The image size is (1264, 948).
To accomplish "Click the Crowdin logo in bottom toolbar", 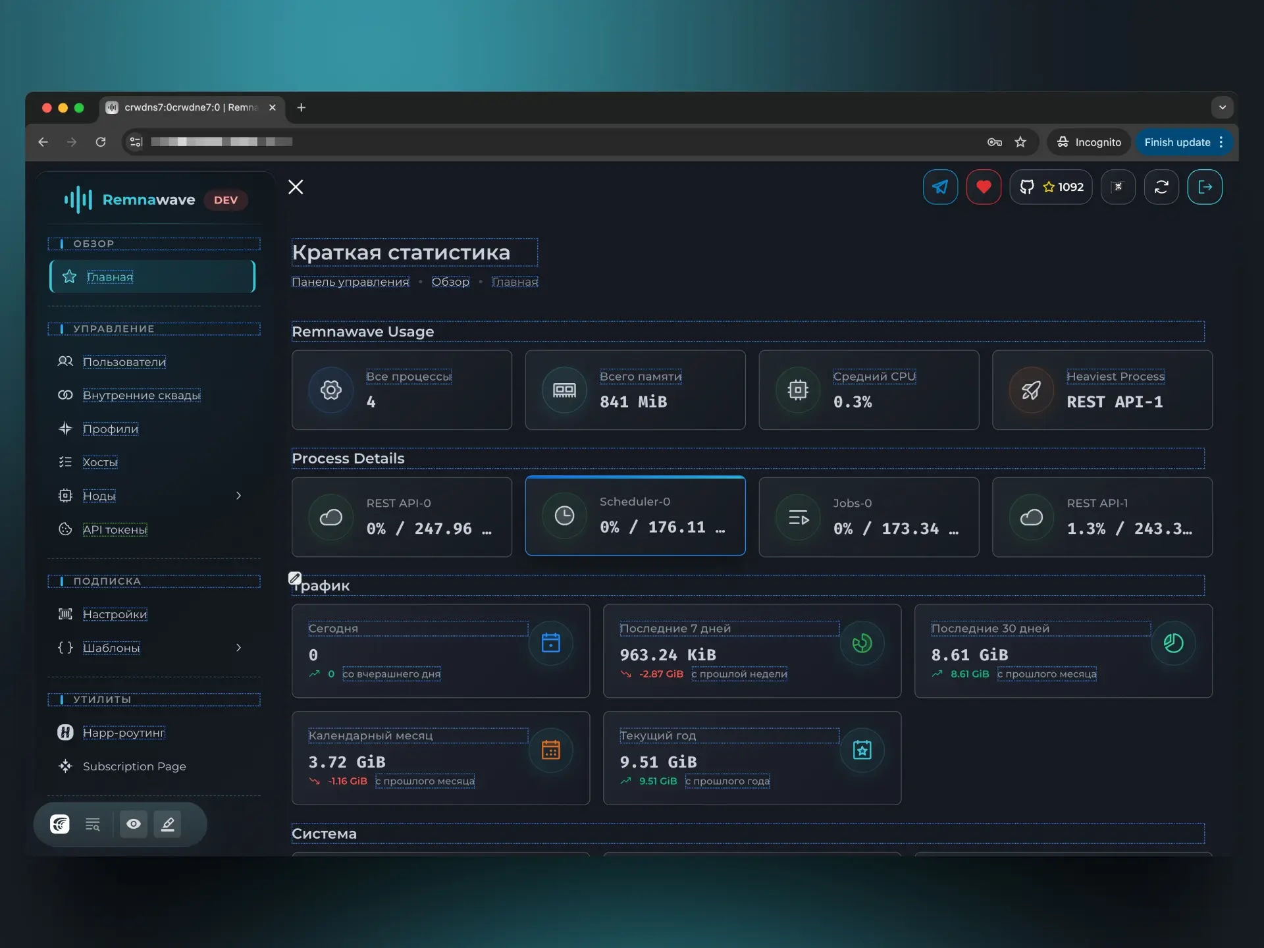I will pos(60,824).
